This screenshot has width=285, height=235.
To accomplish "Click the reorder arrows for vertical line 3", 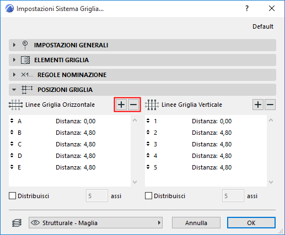I will [148, 144].
